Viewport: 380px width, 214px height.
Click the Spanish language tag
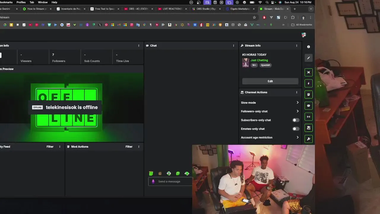point(265,65)
